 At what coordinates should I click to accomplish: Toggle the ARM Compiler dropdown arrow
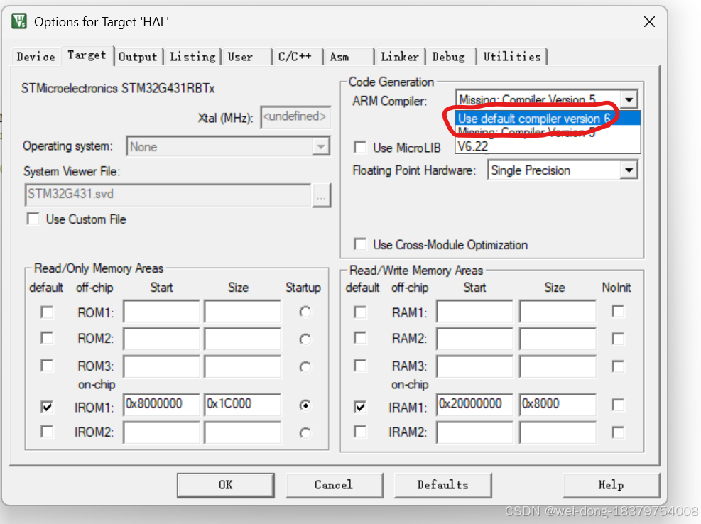pyautogui.click(x=629, y=99)
